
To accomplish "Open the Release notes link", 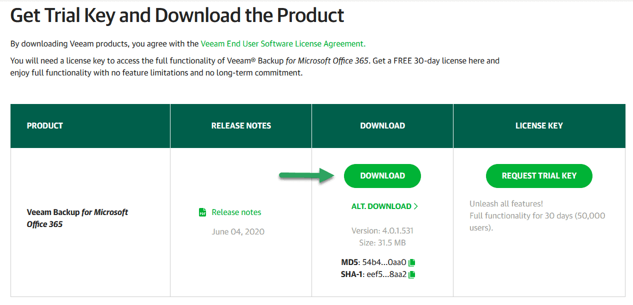I will (x=236, y=212).
